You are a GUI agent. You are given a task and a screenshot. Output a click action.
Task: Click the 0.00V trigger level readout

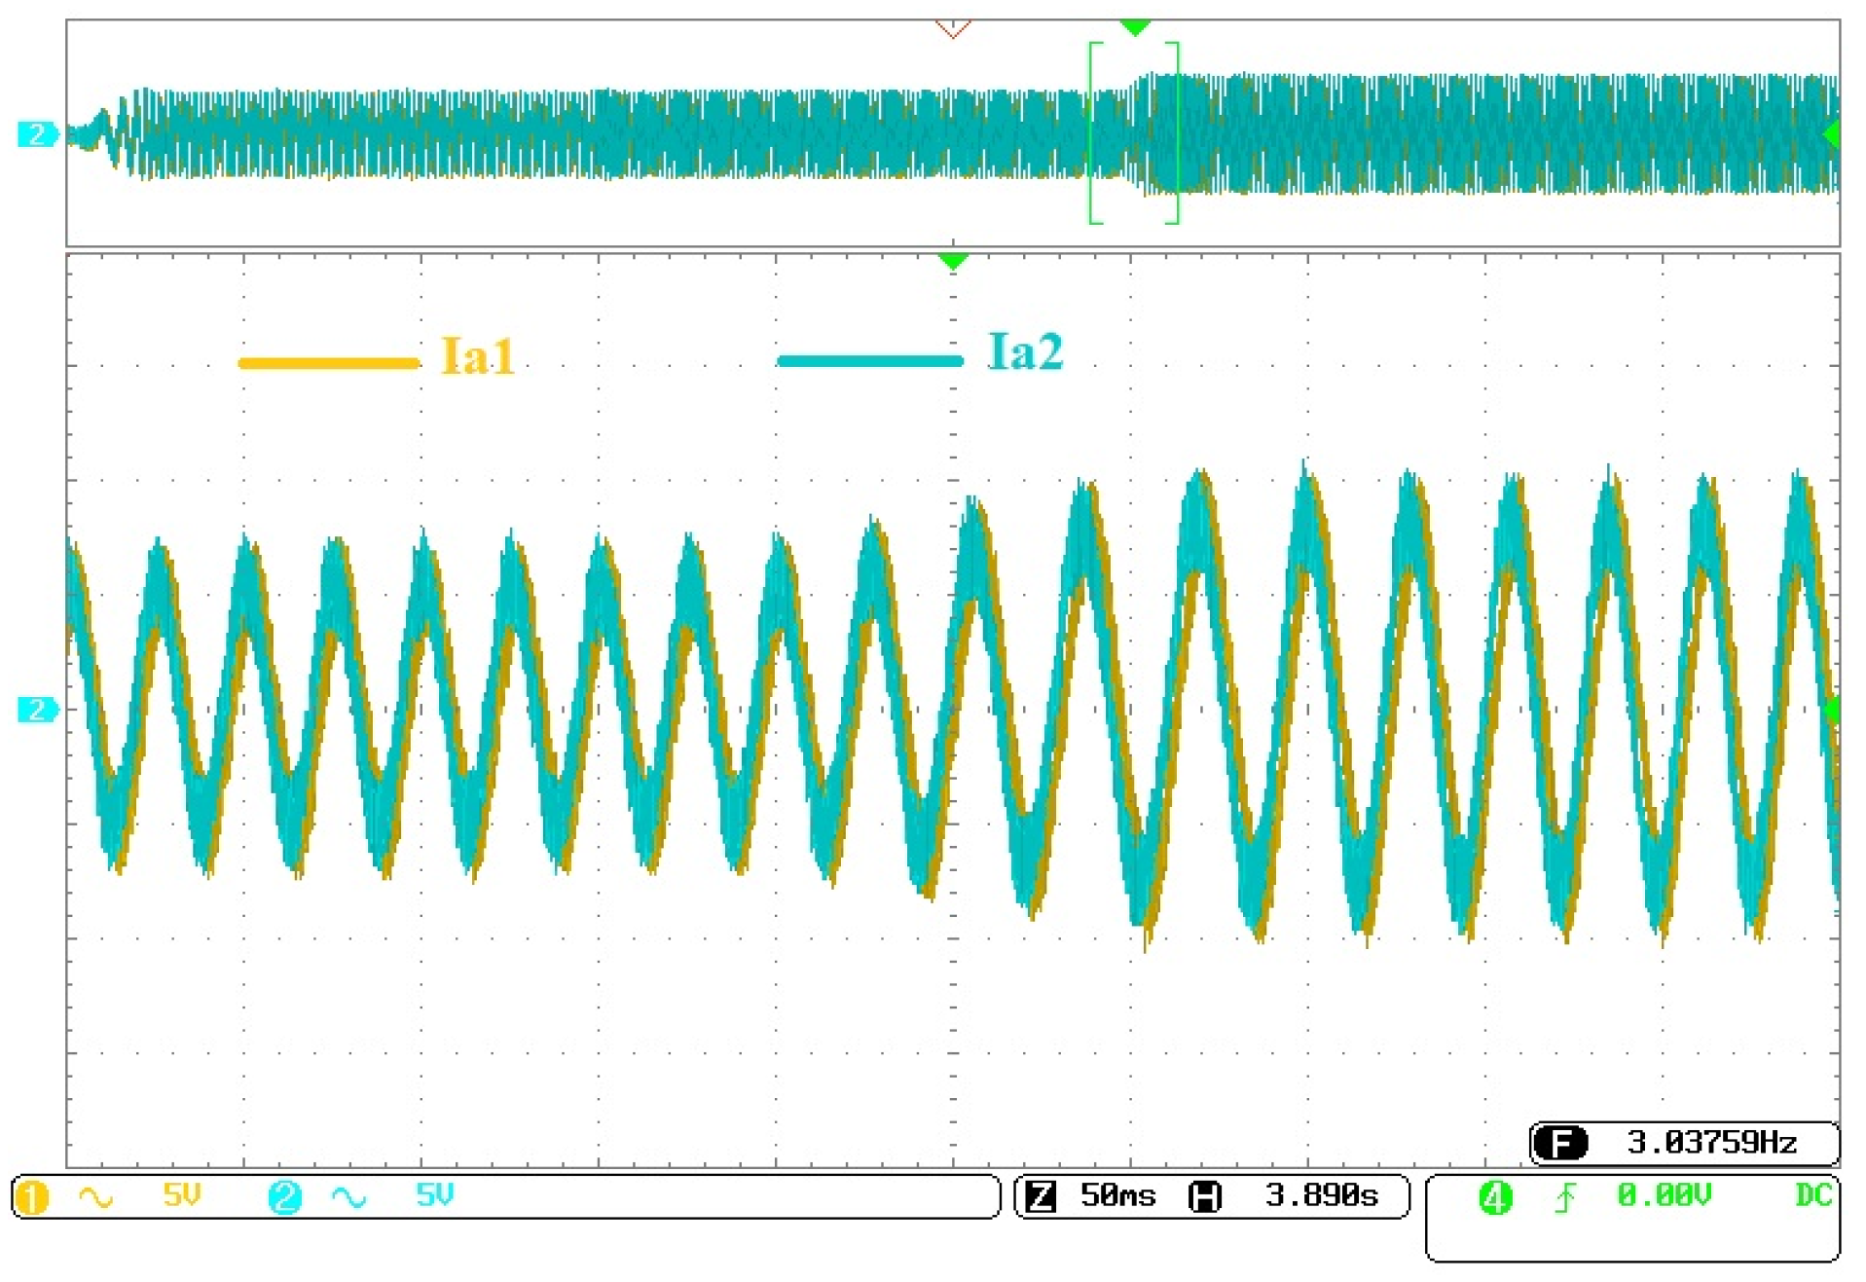pos(1664,1194)
